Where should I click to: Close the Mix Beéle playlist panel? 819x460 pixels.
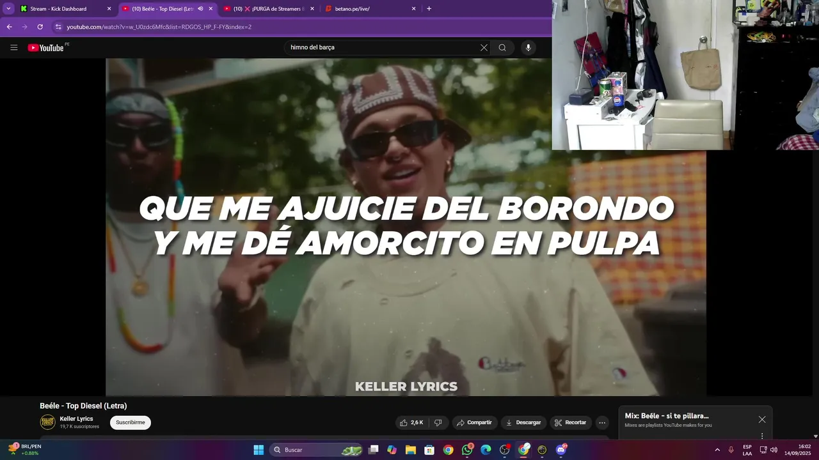coord(761,420)
